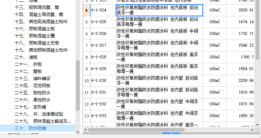Image resolution: width=261 pixels, height=138 pixels.
Task: Select row number 12 header
Action: [86, 104]
